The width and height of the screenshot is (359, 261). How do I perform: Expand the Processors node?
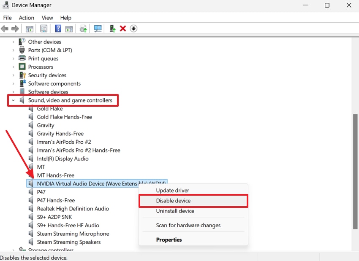pos(13,67)
